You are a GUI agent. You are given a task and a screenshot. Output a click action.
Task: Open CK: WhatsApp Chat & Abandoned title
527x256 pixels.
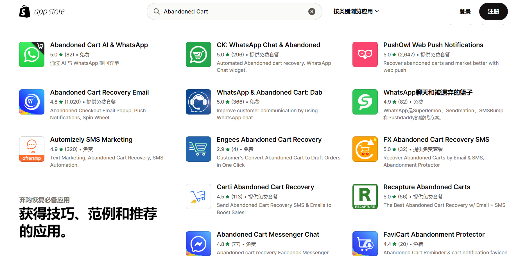click(x=268, y=45)
